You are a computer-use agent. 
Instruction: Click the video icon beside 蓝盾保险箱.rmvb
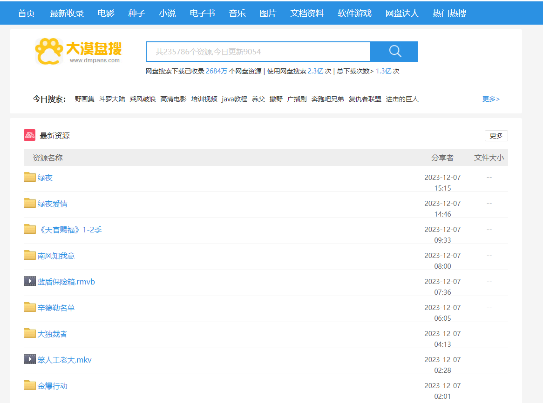coord(30,281)
